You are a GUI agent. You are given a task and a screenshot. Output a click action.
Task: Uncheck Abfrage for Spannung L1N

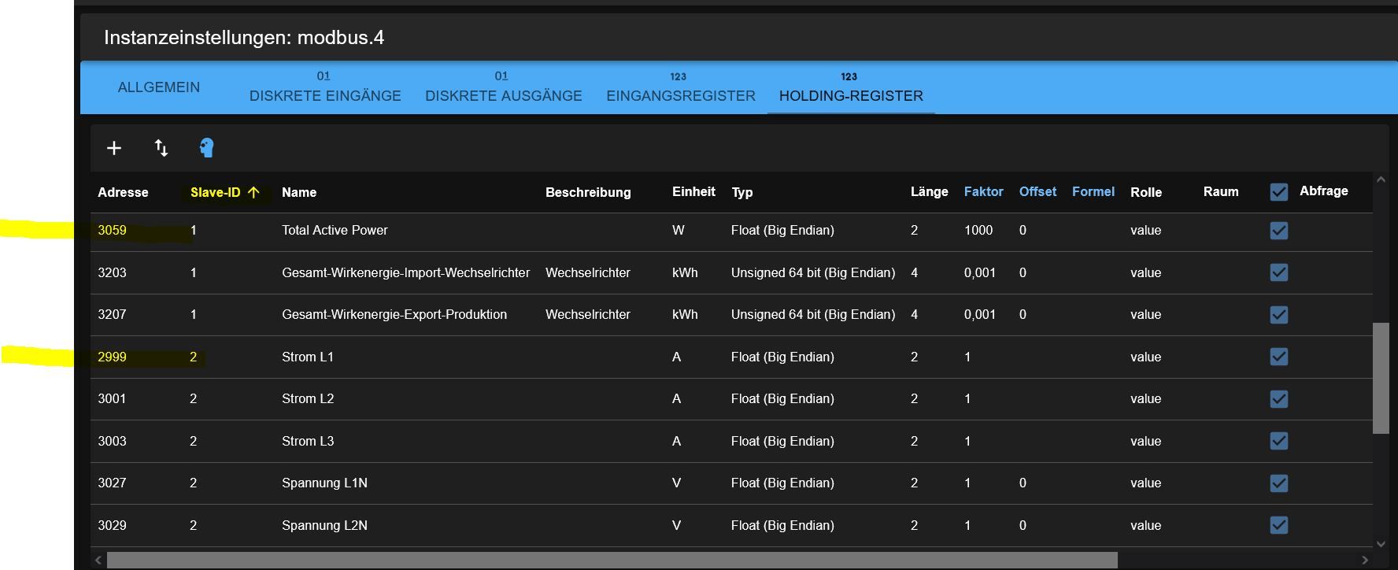(1279, 483)
